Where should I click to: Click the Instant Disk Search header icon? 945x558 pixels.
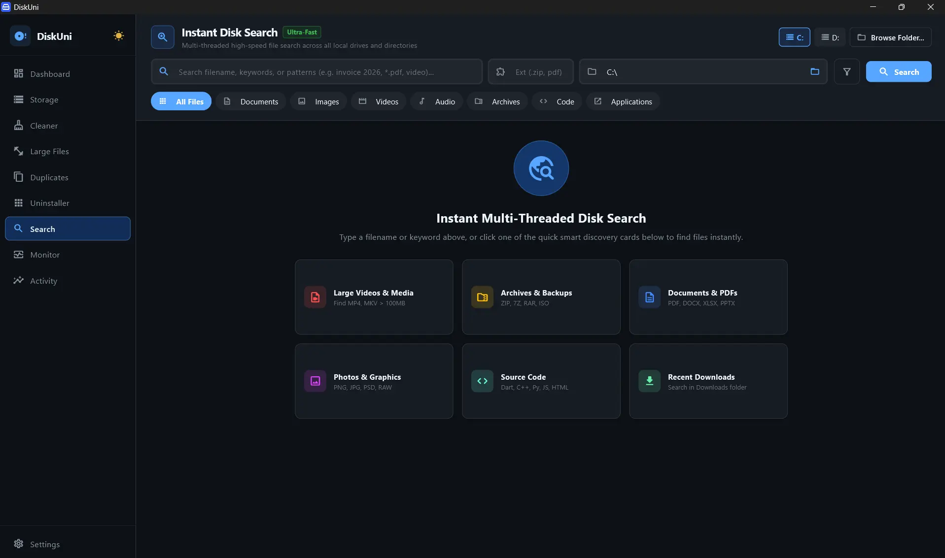click(163, 37)
